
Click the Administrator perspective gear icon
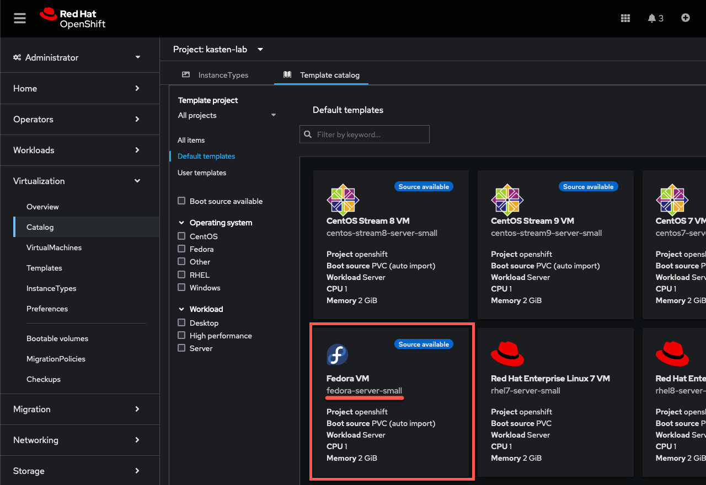tap(17, 57)
